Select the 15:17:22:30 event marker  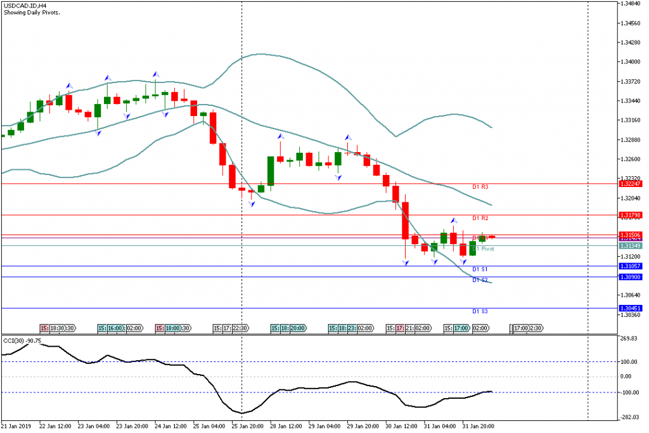pyautogui.click(x=231, y=328)
